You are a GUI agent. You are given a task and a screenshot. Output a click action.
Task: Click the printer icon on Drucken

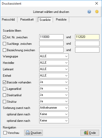(x=28, y=133)
